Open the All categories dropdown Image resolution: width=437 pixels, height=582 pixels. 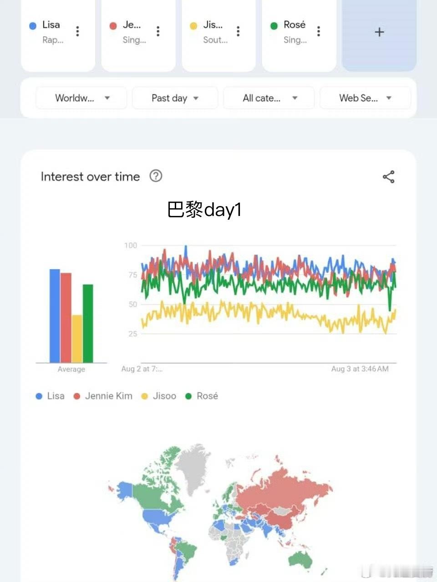coord(269,98)
